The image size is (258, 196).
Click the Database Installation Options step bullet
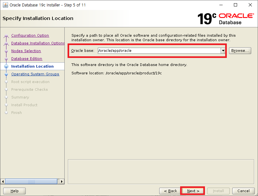6,43
